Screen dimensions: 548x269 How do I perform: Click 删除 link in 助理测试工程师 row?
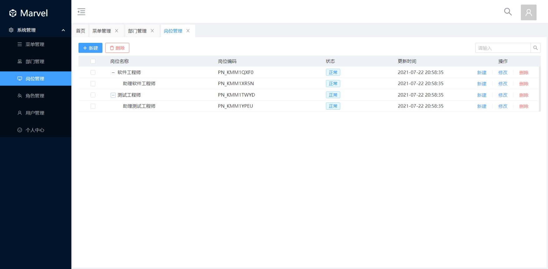(x=524, y=106)
